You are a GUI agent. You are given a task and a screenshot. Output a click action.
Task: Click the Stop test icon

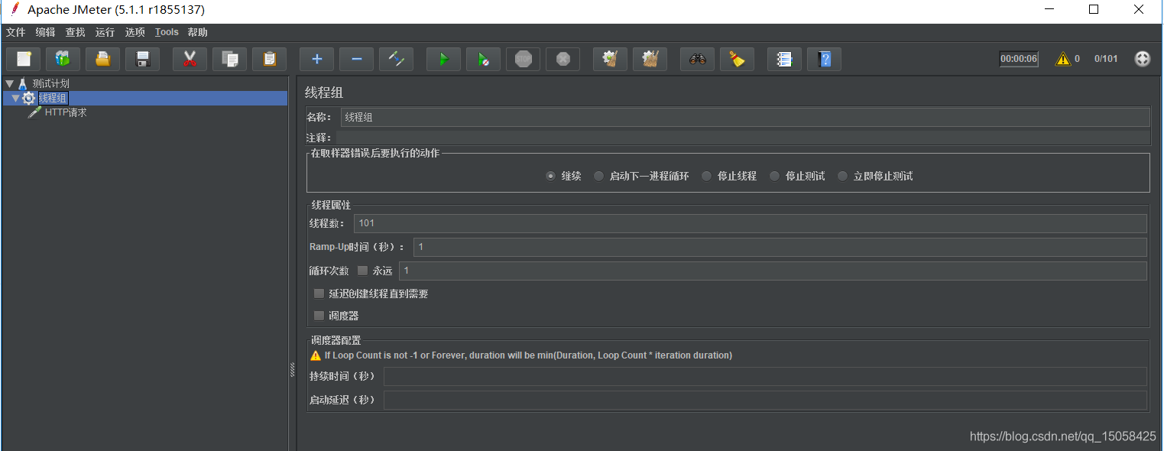tap(523, 59)
